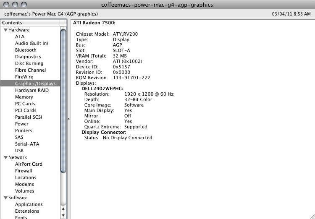Select ATA in the Hardware list
Image resolution: width=315 pixels, height=219 pixels.
pyautogui.click(x=20, y=36)
